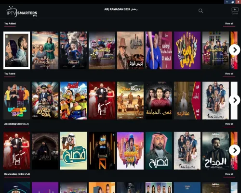Click the Top Added section heading
This screenshot has width=241, height=193.
click(x=10, y=24)
